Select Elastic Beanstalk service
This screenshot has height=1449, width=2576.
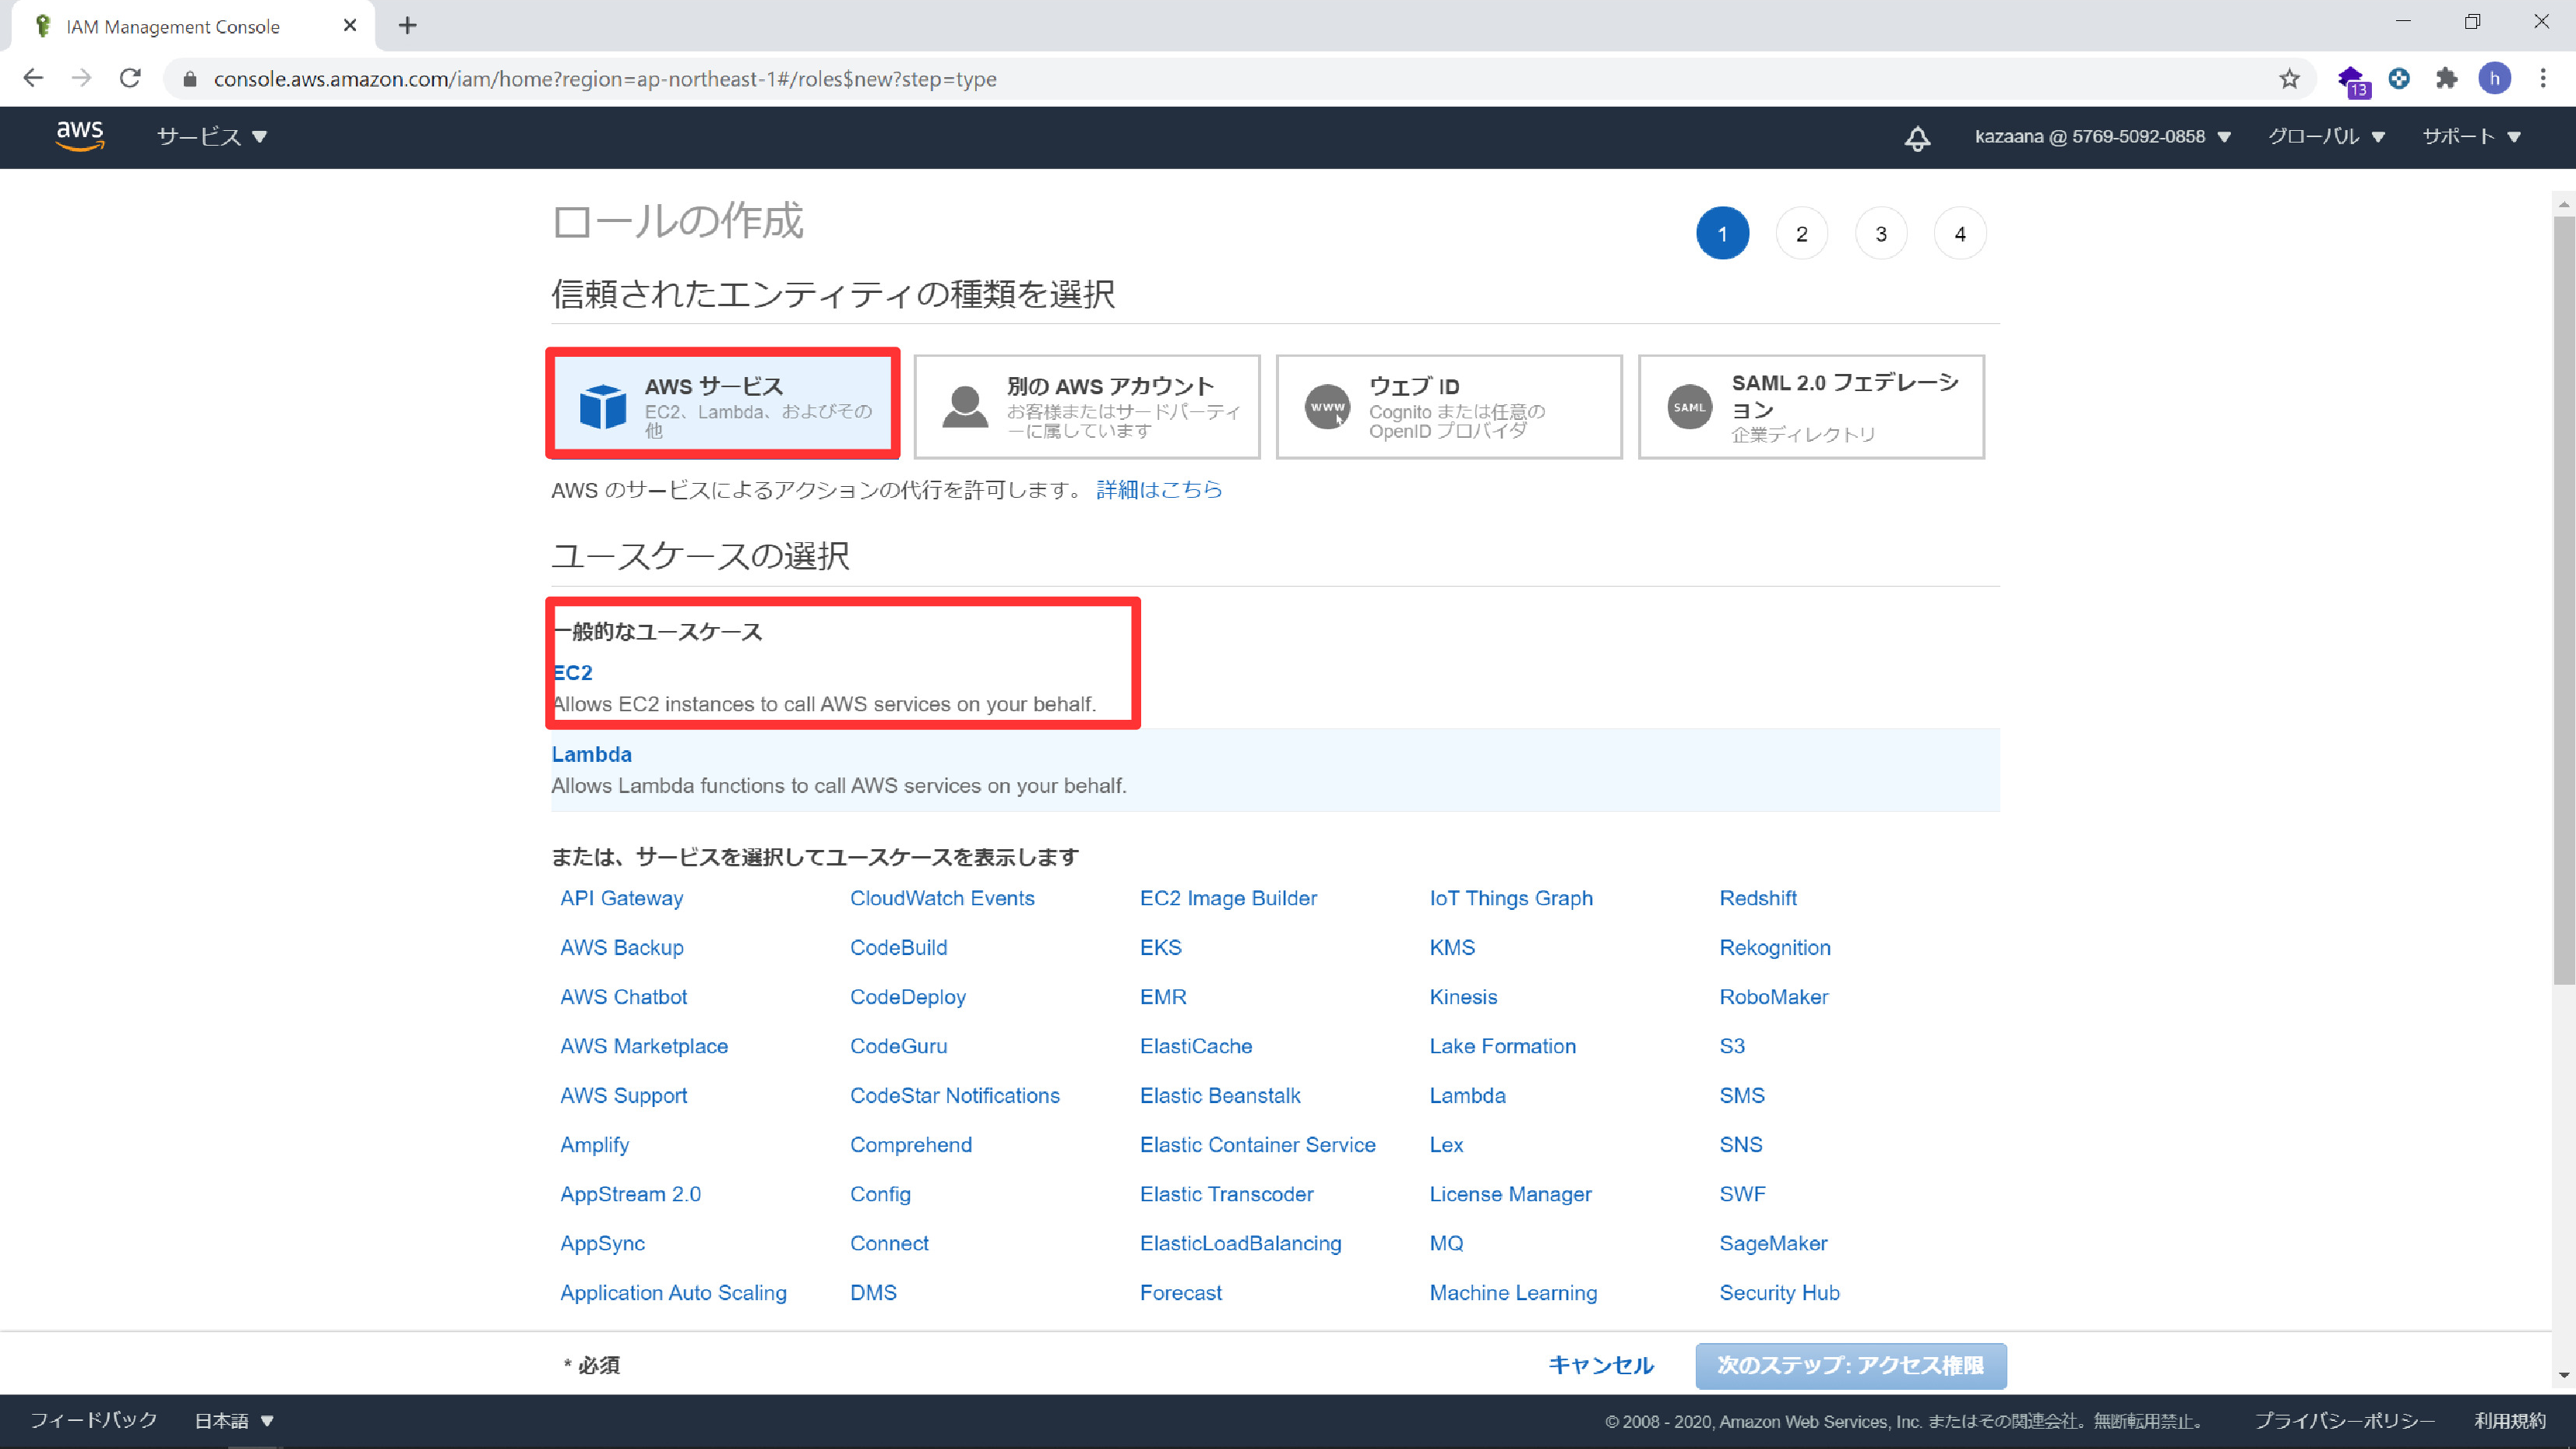(x=1220, y=1095)
